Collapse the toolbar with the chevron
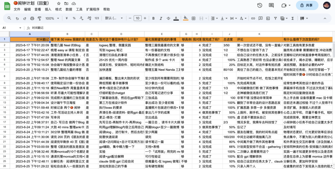The height and width of the screenshot is (169, 335). coord(325,18)
